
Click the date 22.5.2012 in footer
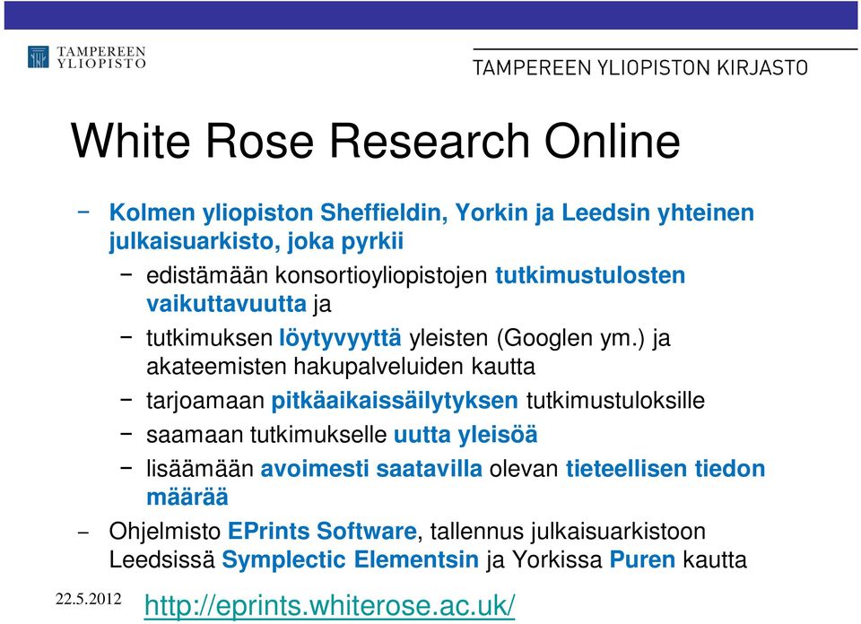pyautogui.click(x=89, y=599)
